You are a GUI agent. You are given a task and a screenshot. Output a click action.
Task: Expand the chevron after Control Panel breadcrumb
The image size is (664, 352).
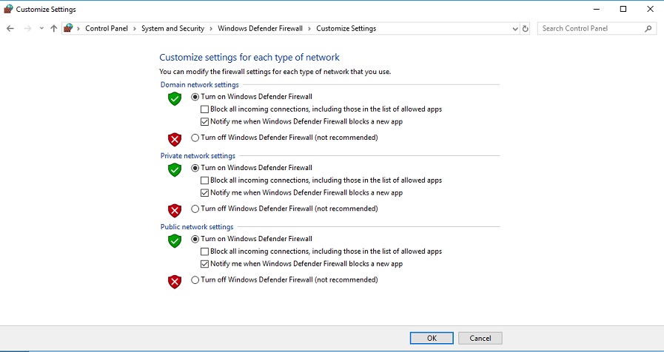point(135,28)
